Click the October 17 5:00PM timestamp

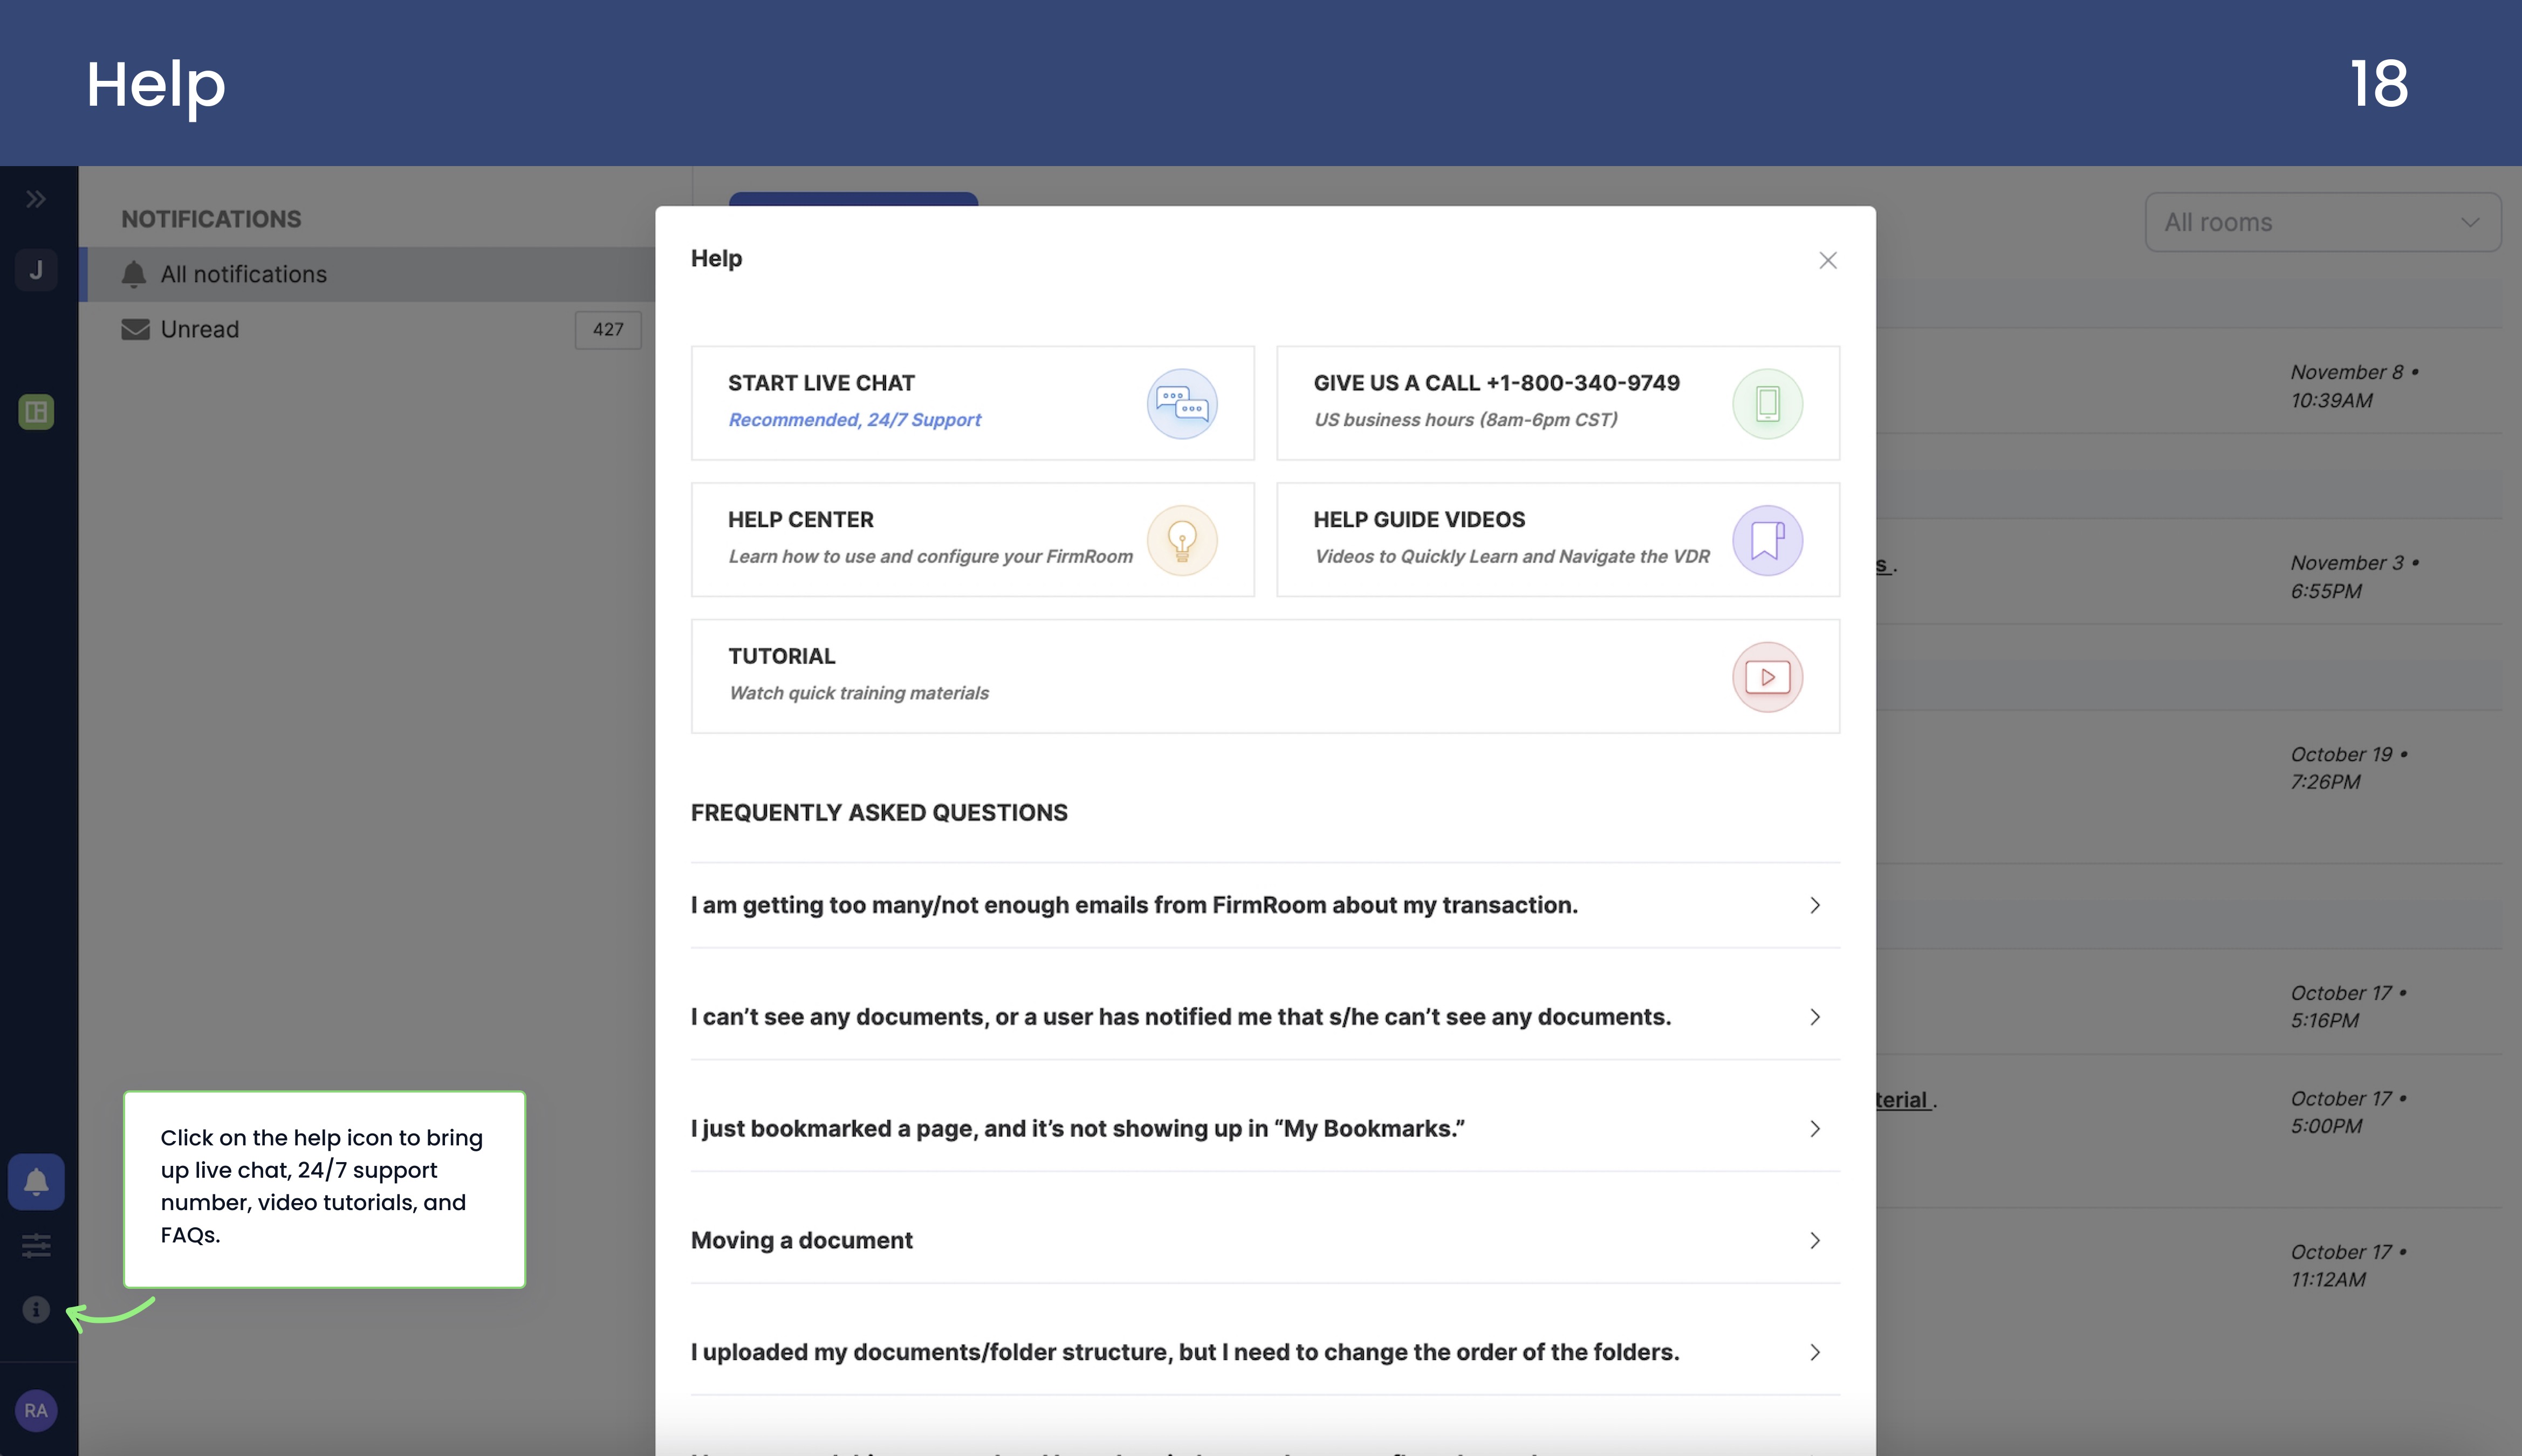point(2348,1112)
